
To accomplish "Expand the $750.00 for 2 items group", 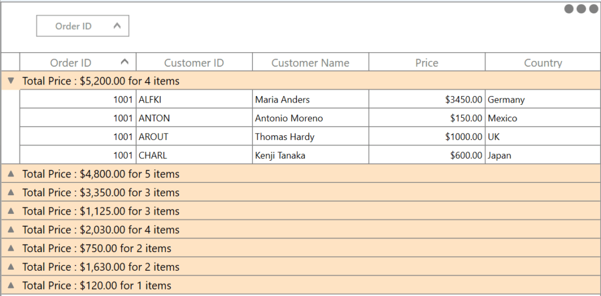I will 11,249.
